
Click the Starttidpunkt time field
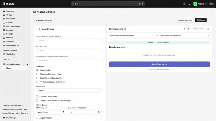point(85,112)
